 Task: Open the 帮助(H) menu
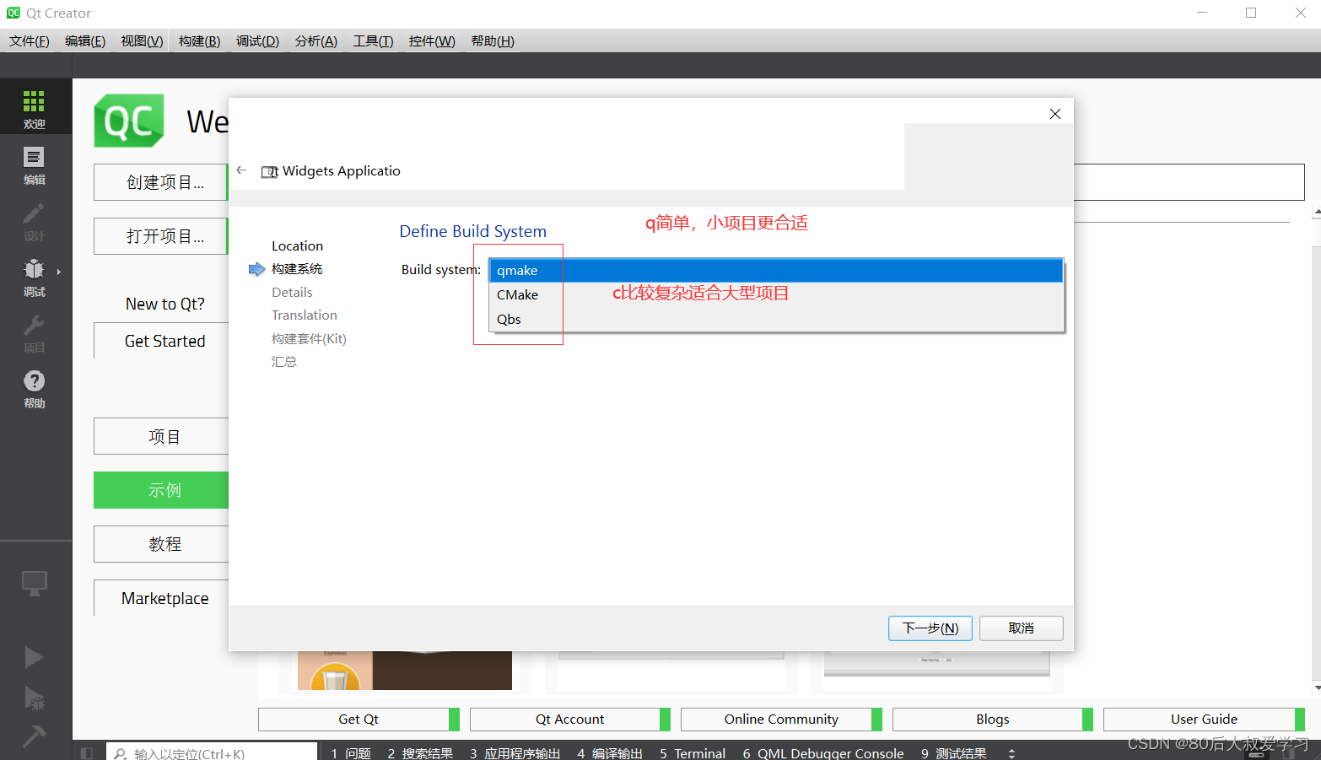pyautogui.click(x=493, y=41)
